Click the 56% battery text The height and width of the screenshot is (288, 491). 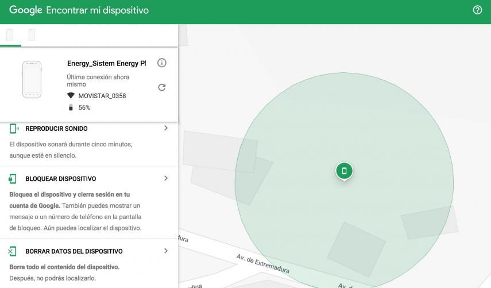(84, 108)
